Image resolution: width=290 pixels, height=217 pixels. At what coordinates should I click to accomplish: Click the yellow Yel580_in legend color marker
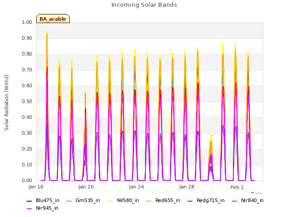110,201
